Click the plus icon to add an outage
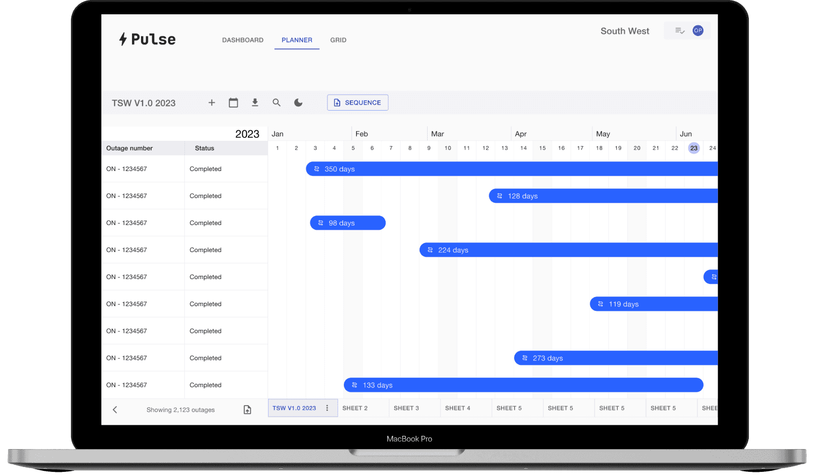 click(x=211, y=103)
